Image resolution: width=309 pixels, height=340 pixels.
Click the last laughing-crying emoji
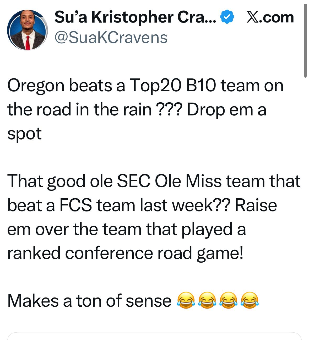tap(250, 300)
